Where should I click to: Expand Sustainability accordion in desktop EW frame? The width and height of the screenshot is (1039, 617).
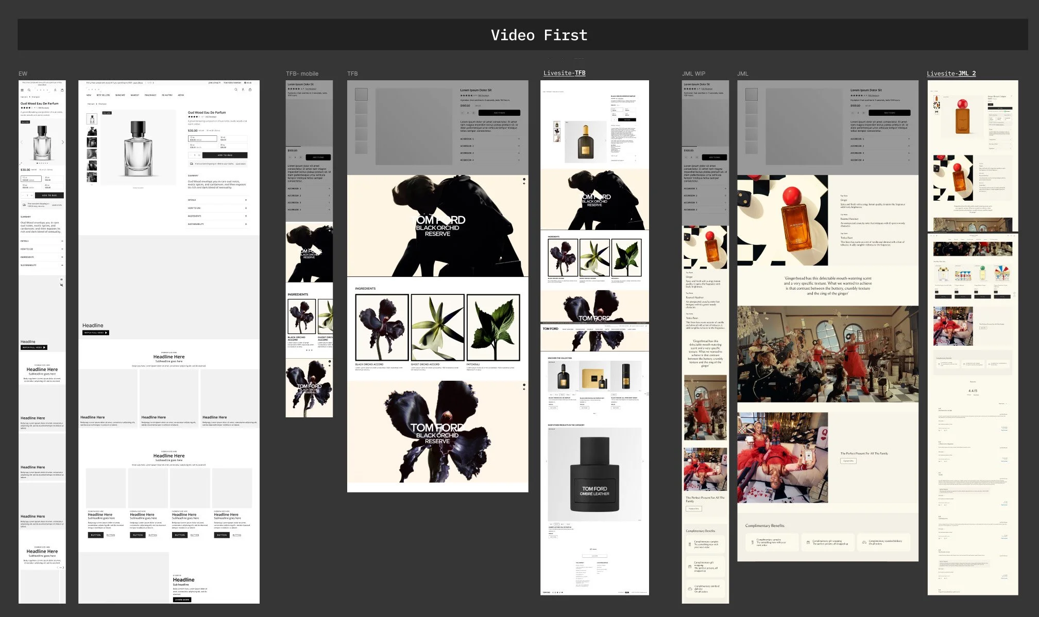(x=217, y=224)
